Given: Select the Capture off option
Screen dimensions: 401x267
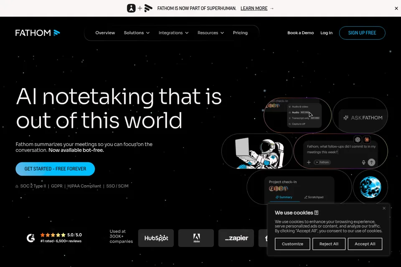Looking at the screenshot, I should pyautogui.click(x=297, y=124).
